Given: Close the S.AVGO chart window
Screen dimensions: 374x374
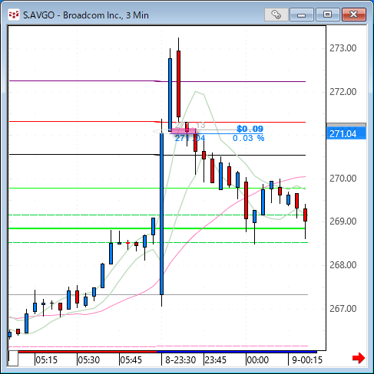Looking at the screenshot, I should point(354,15).
